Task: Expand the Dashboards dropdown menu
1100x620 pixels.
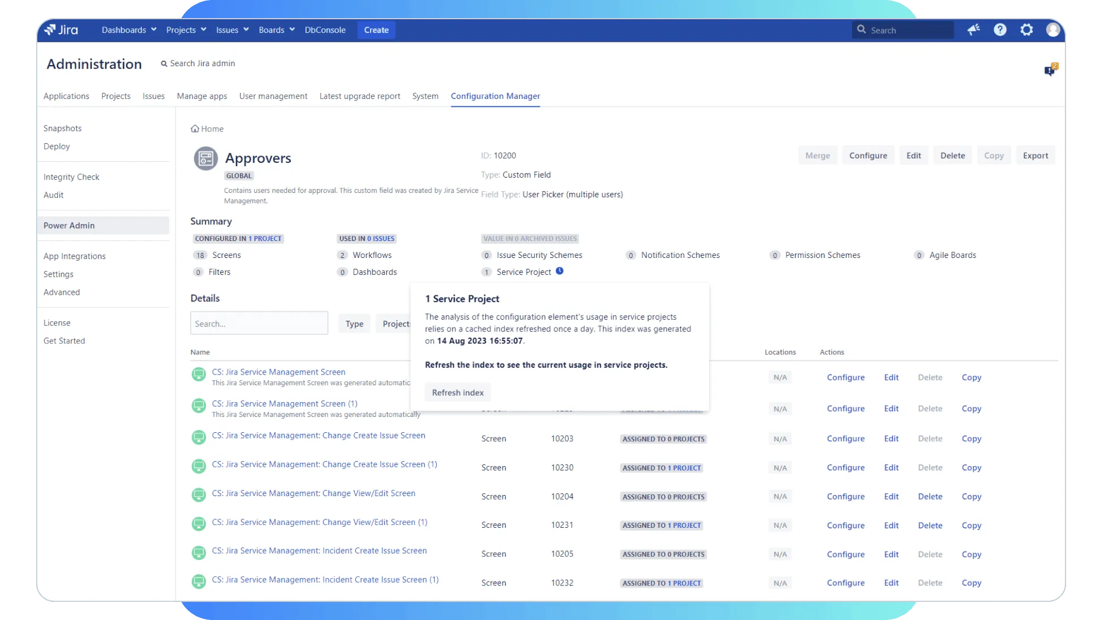Action: pos(129,30)
